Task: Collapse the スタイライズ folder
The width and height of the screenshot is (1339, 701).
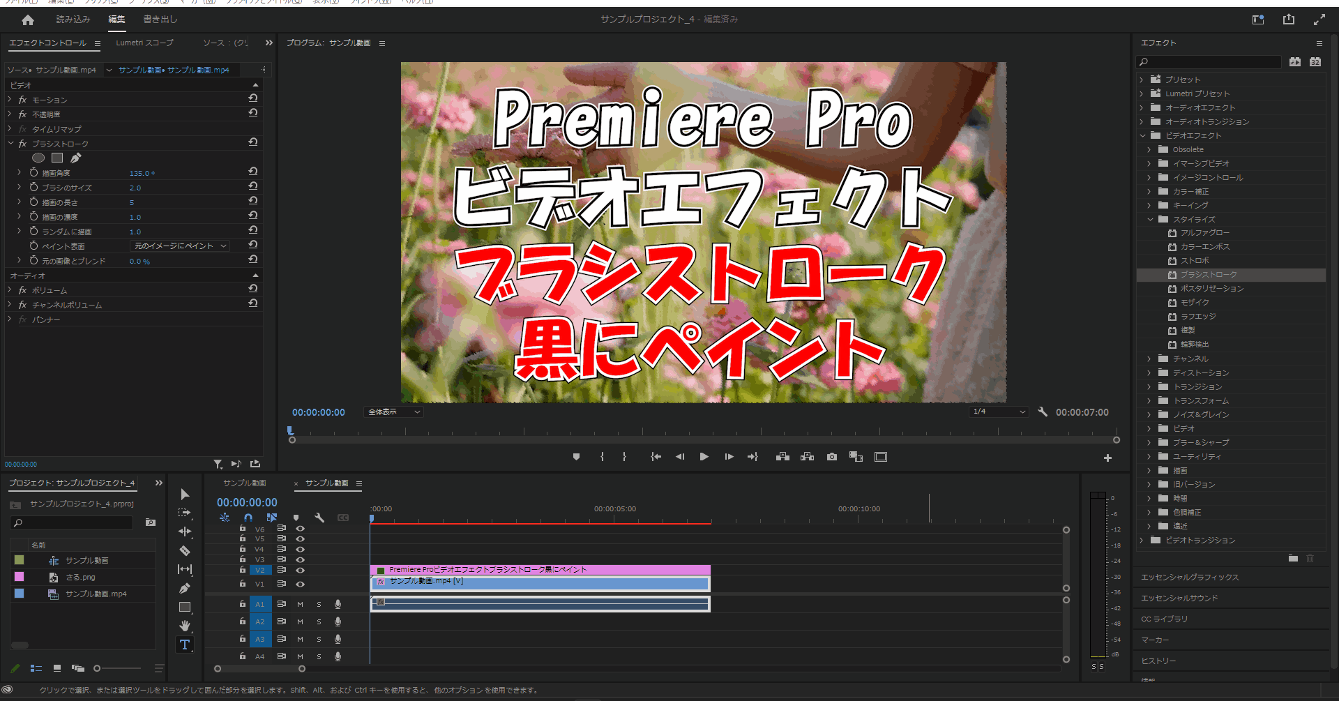Action: coord(1150,219)
